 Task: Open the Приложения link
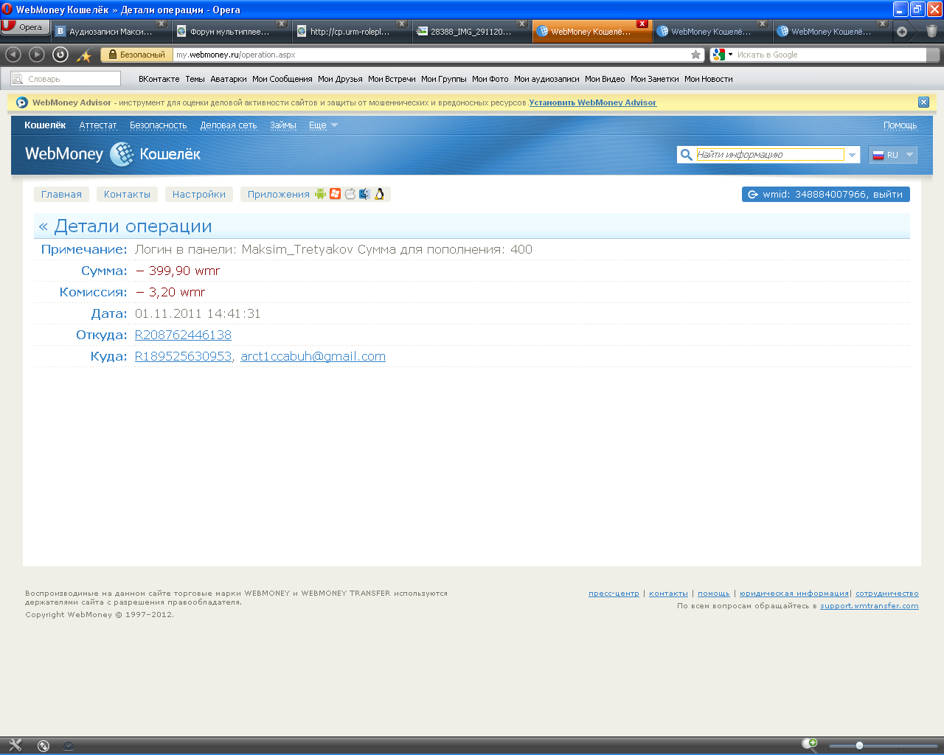point(278,195)
